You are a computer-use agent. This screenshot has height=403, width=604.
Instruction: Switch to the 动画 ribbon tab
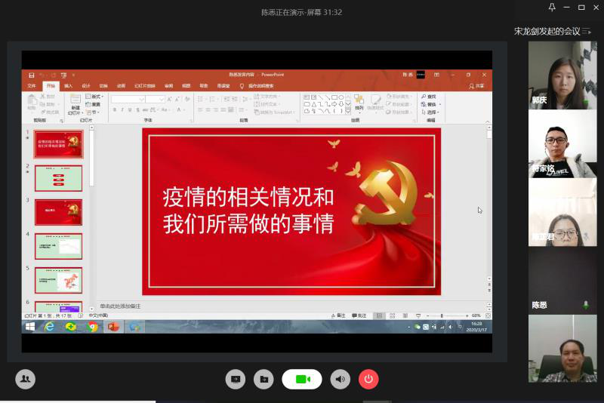pyautogui.click(x=121, y=86)
